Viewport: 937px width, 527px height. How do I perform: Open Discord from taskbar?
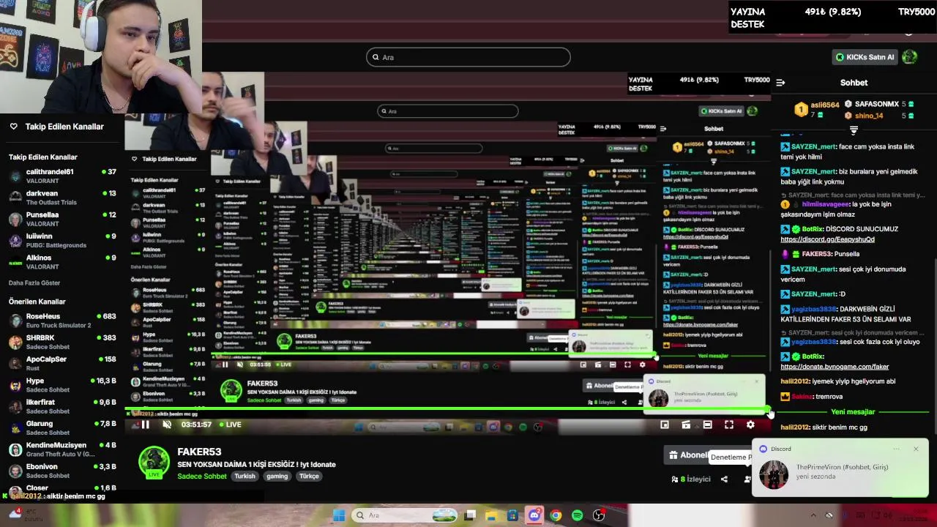[x=534, y=515]
